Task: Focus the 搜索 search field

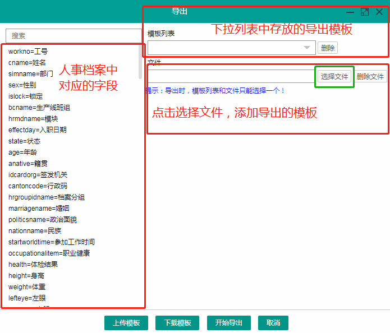Action: pyautogui.click(x=73, y=35)
